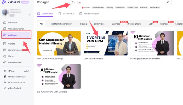Click the Stimme klonen icon
The width and height of the screenshot is (183, 105).
click(x=5, y=50)
